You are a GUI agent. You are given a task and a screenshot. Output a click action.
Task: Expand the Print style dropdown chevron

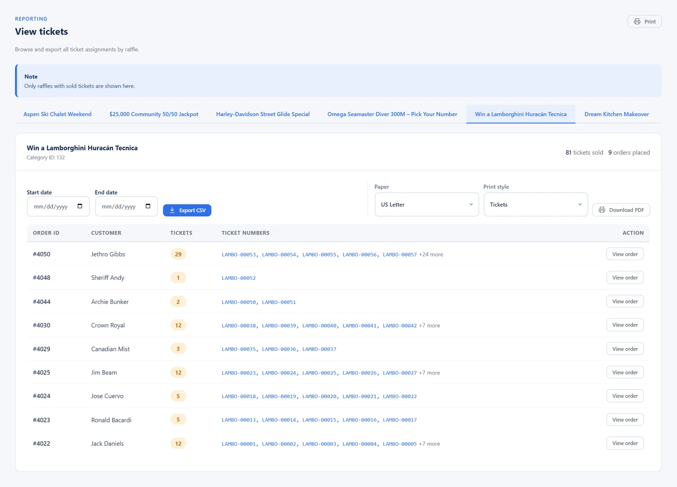580,204
